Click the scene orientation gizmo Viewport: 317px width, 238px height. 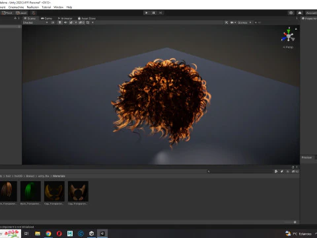coord(288,36)
